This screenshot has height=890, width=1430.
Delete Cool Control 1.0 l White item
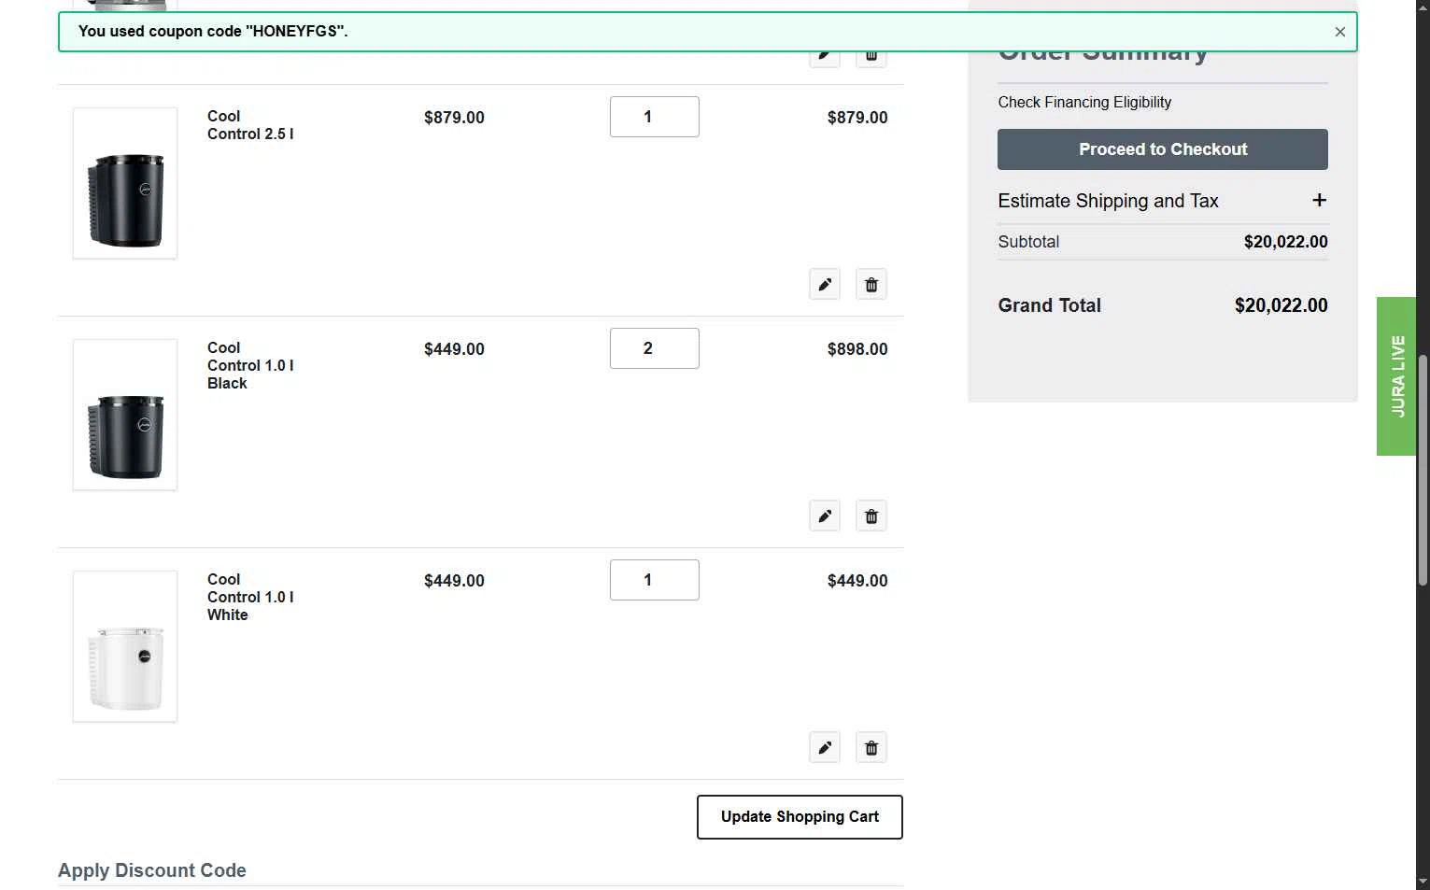(871, 748)
